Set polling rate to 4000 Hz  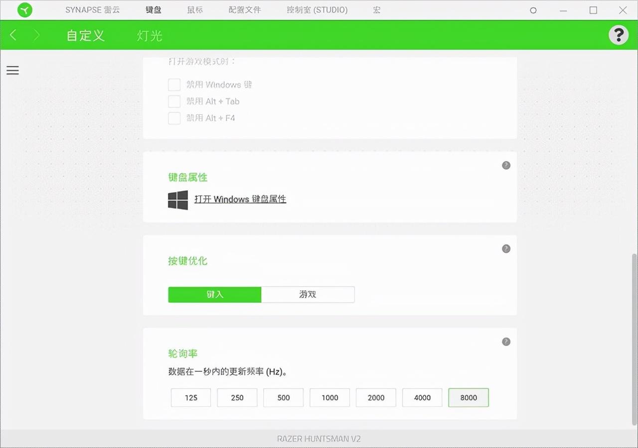point(422,397)
